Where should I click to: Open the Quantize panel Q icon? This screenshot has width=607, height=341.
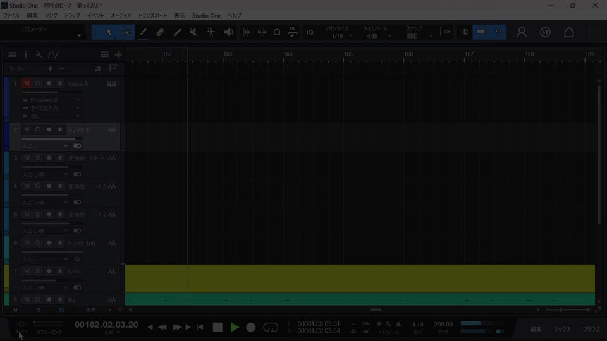277,32
